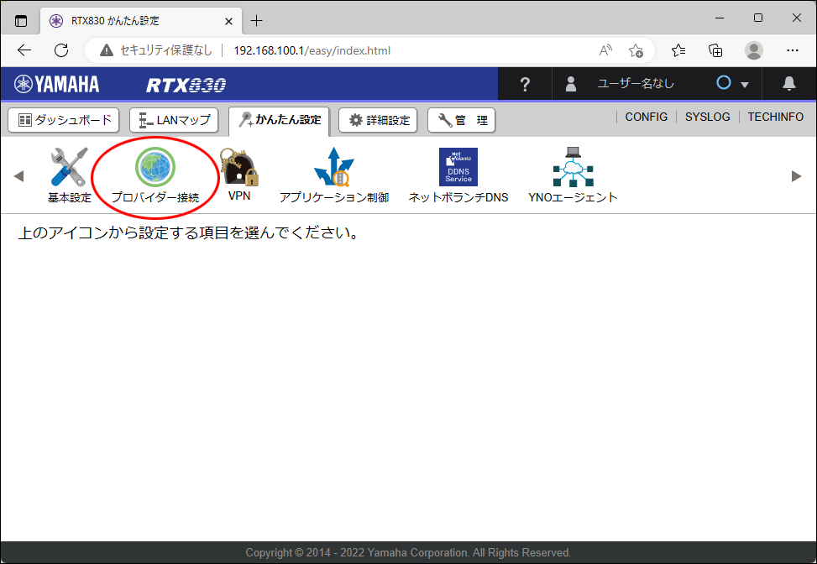Reload the page with the refresh icon
The image size is (817, 564).
click(x=61, y=50)
